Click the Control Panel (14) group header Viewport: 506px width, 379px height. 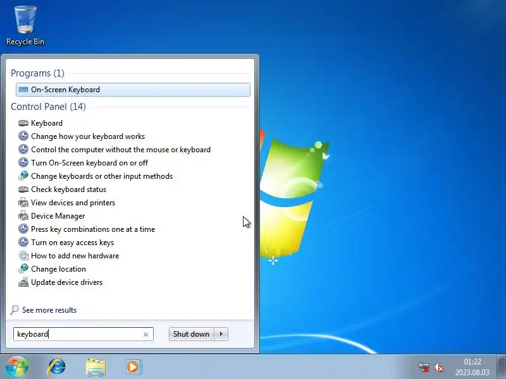point(48,107)
